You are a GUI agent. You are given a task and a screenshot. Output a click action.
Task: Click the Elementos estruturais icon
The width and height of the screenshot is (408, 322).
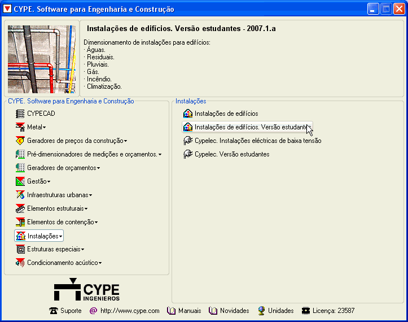(20, 208)
